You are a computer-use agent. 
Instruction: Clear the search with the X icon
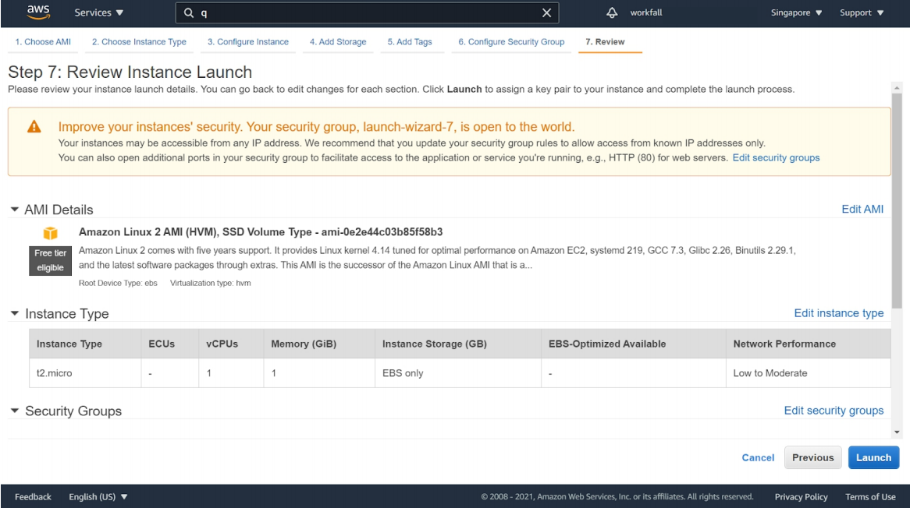pyautogui.click(x=546, y=12)
